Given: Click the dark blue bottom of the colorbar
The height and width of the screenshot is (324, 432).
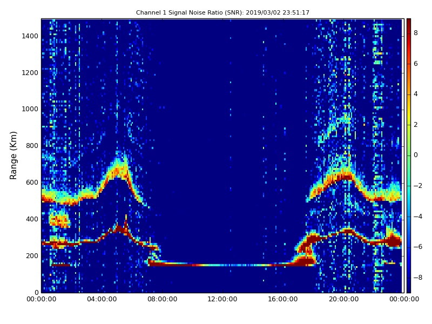Looking at the screenshot, I should (409, 288).
